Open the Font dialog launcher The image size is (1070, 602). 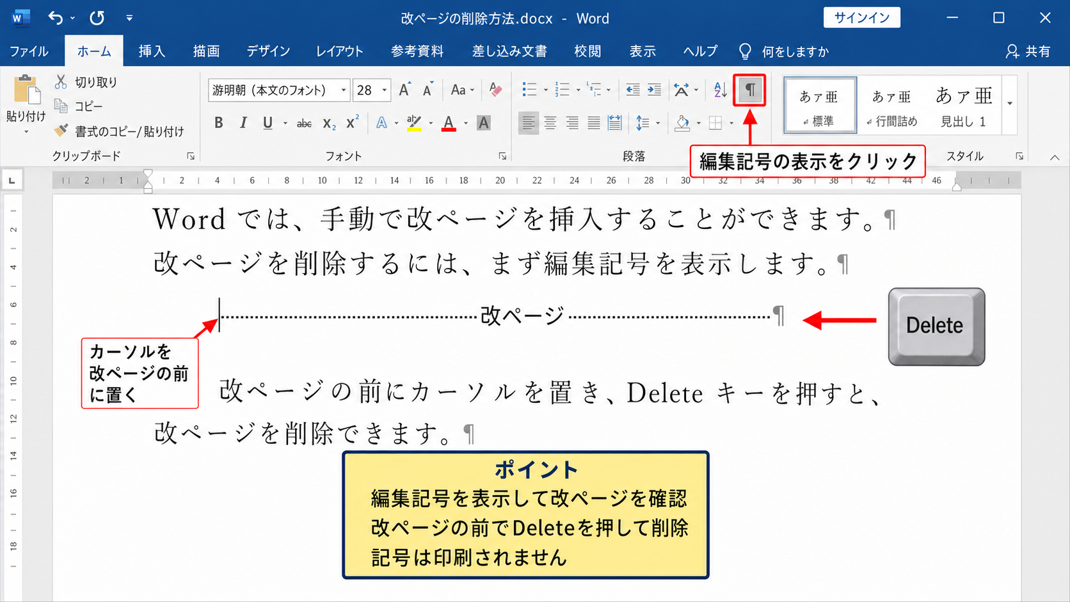point(502,156)
